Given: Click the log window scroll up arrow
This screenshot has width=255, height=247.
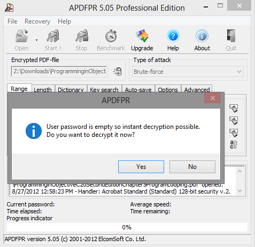Looking at the screenshot, I should coord(240,171).
